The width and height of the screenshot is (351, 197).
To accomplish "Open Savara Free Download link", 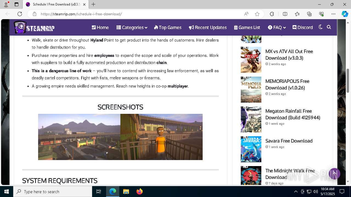I will (289, 141).
